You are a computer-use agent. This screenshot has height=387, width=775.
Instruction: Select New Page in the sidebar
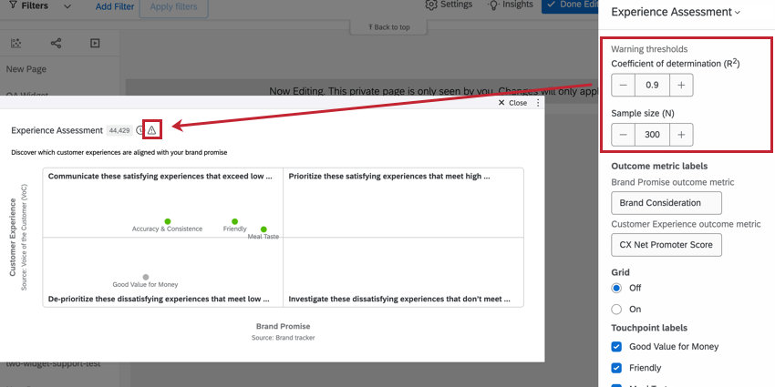pyautogui.click(x=26, y=69)
